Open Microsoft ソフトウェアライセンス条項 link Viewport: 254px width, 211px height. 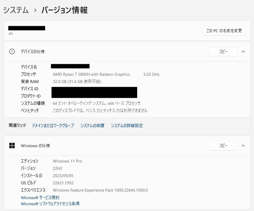coord(50,204)
